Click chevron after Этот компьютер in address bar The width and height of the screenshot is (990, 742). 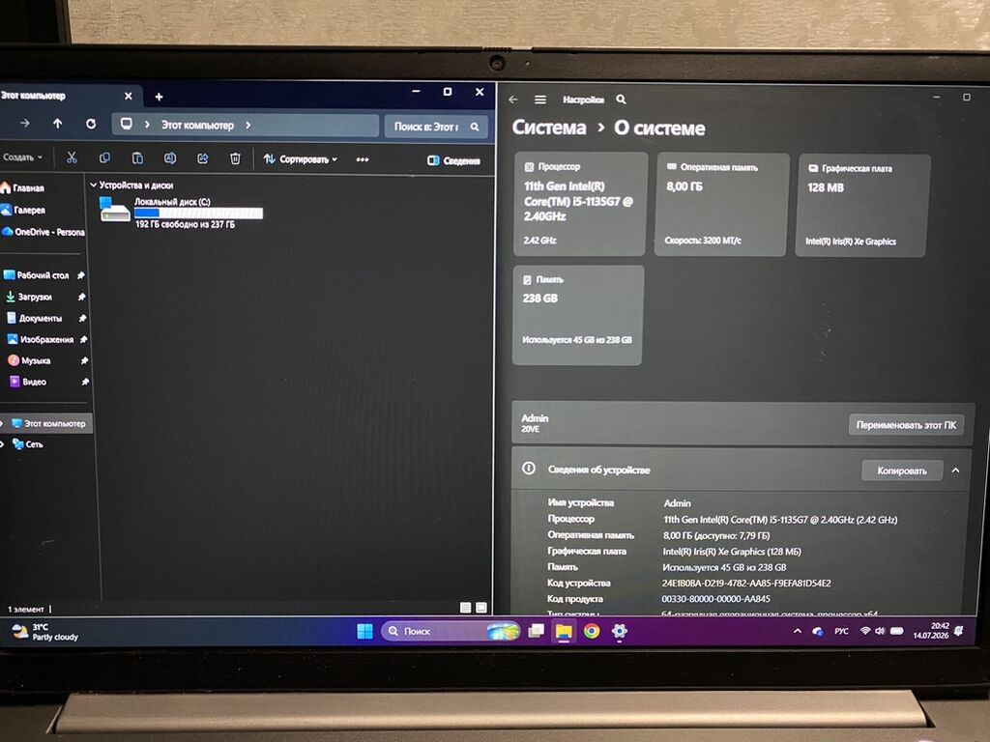pos(248,125)
